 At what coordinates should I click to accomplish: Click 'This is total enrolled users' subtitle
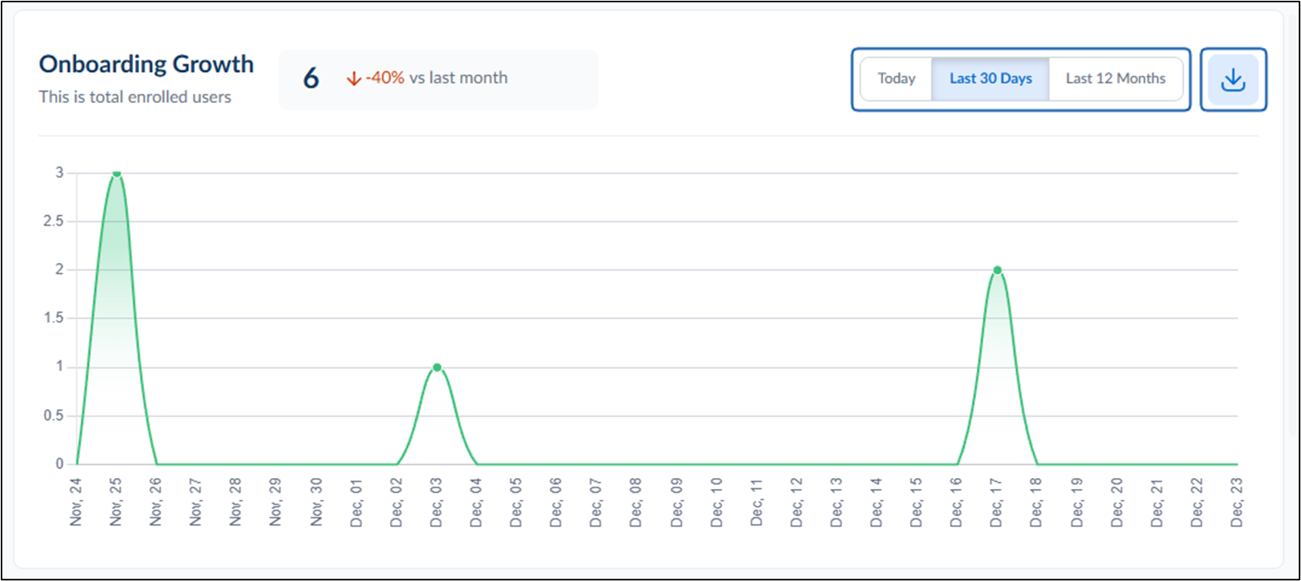click(x=135, y=97)
